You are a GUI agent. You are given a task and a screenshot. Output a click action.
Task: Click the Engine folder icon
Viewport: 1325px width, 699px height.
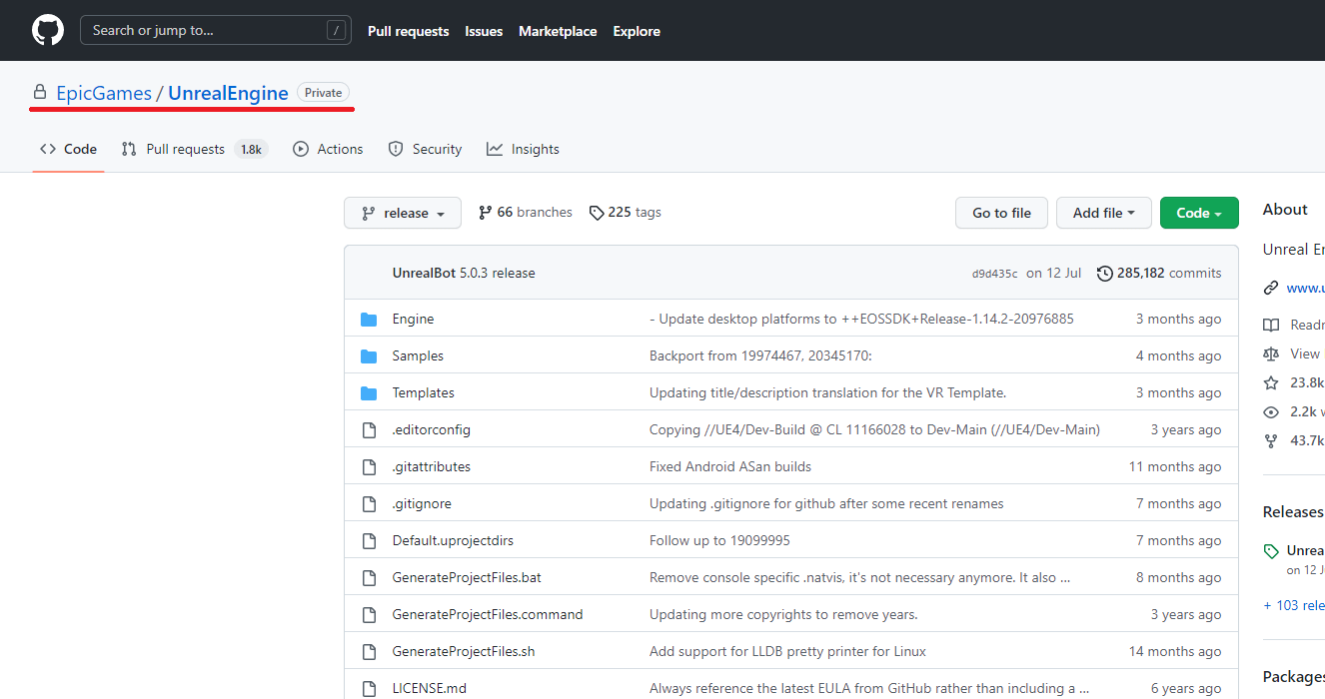[369, 320]
